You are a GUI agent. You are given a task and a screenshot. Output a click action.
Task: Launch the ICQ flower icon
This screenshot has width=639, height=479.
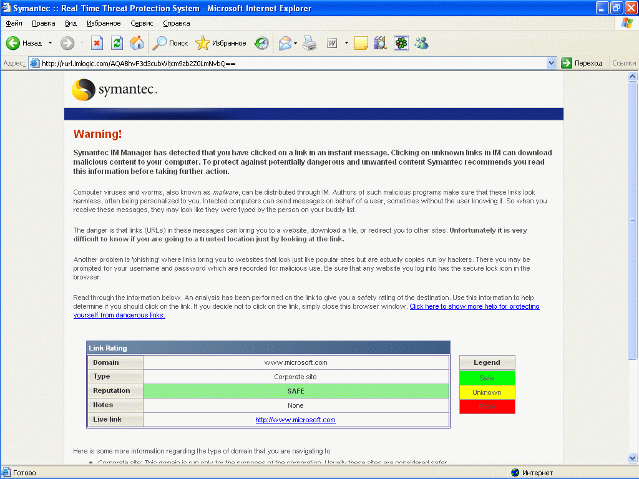click(x=401, y=43)
